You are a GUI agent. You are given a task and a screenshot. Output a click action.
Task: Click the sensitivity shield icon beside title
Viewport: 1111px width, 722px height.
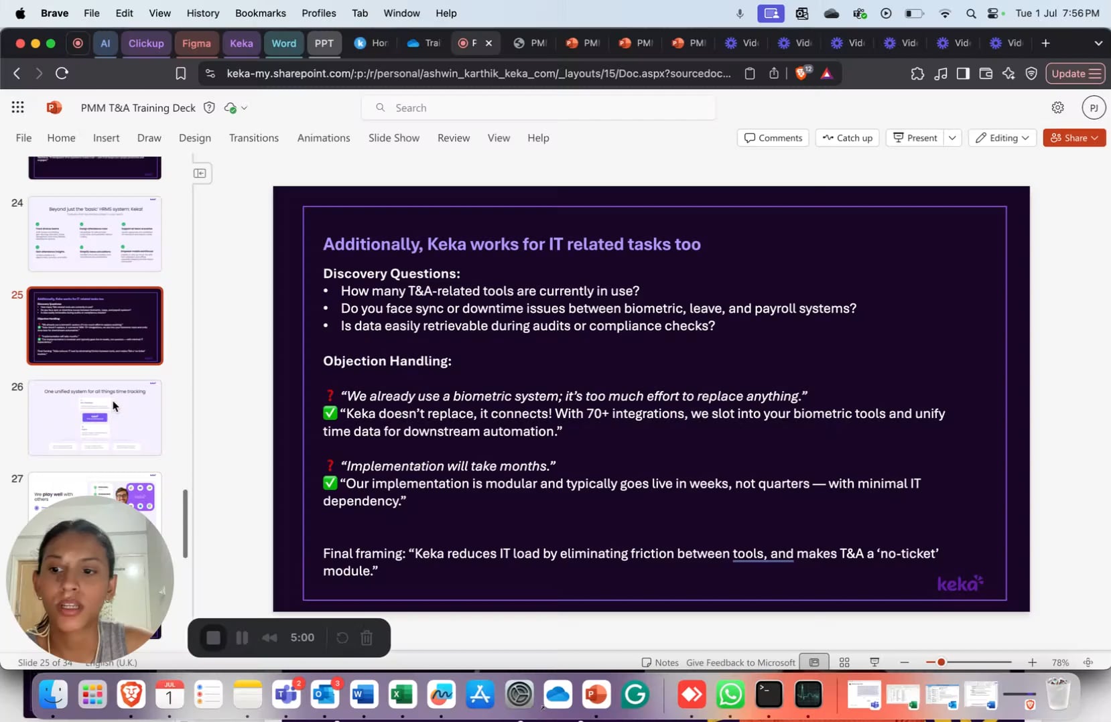click(209, 107)
